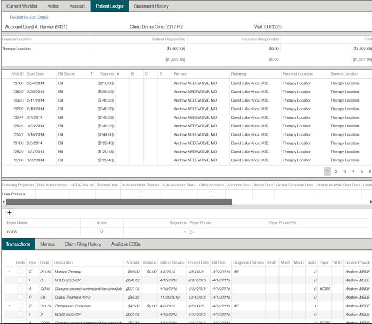
Task: Tick Refile checkbox for Manual Therapy row
Action: point(20,272)
